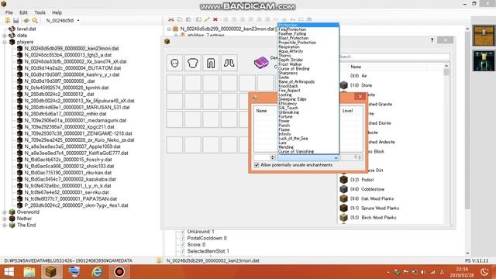Click the Name column header

coord(261,111)
